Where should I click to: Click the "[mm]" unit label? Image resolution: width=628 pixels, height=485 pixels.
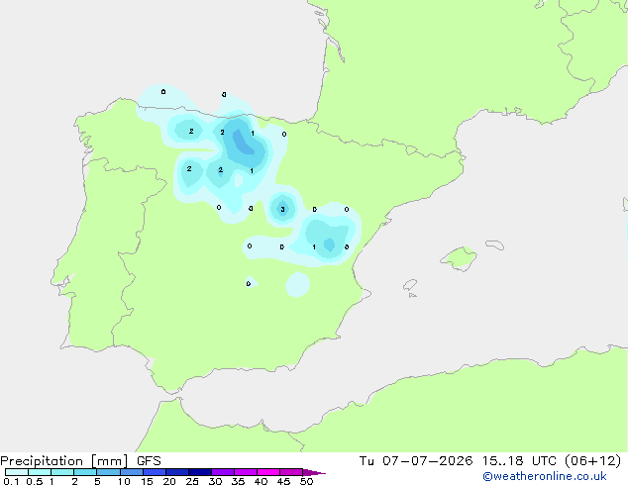pos(110,461)
